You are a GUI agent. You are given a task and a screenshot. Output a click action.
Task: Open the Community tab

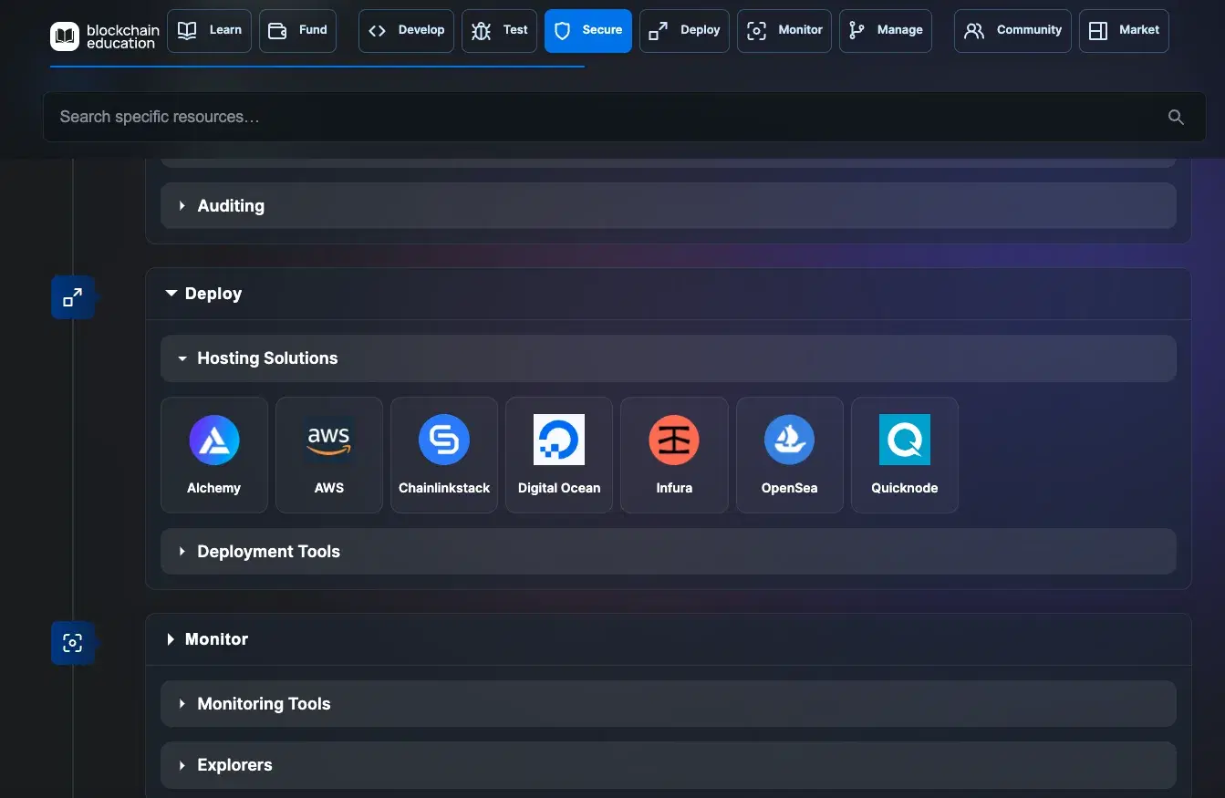click(x=1012, y=31)
